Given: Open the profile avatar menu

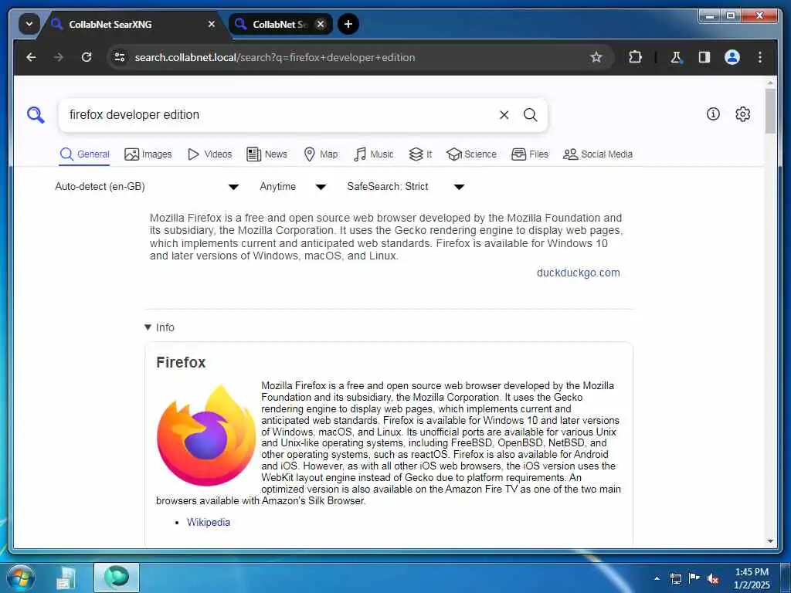Looking at the screenshot, I should pyautogui.click(x=732, y=57).
